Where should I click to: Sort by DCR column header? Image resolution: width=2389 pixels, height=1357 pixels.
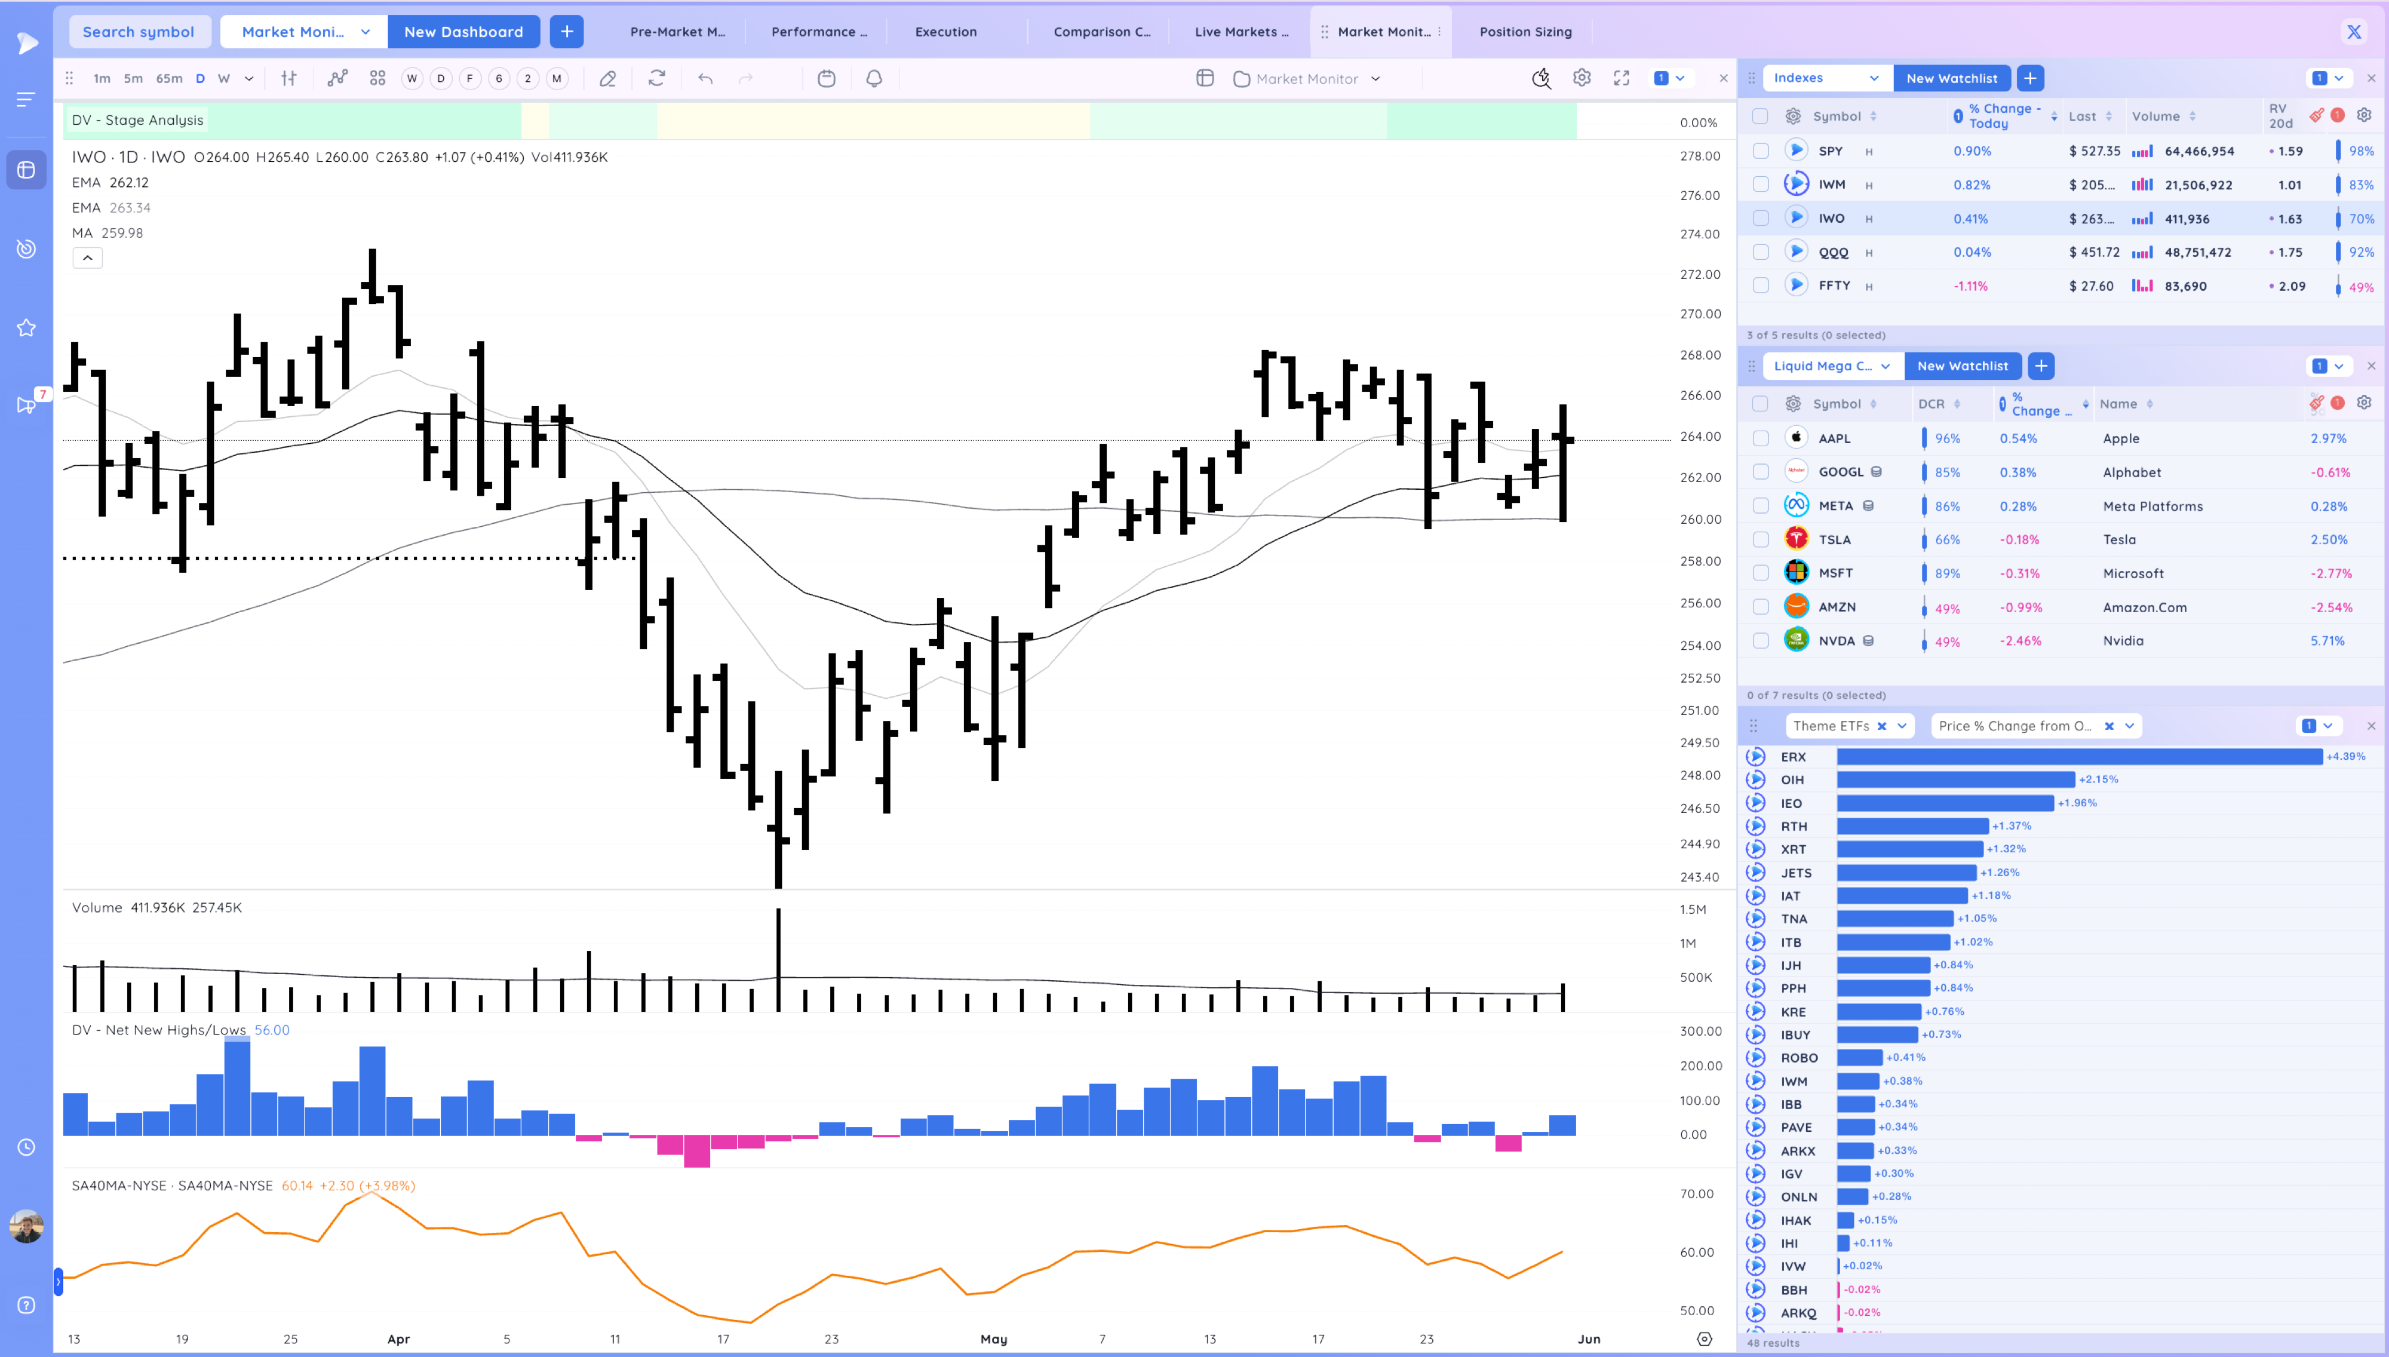coord(1939,404)
